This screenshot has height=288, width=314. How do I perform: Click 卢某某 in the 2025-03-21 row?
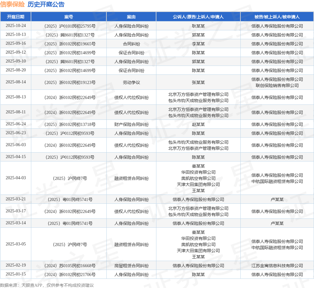point(277,199)
